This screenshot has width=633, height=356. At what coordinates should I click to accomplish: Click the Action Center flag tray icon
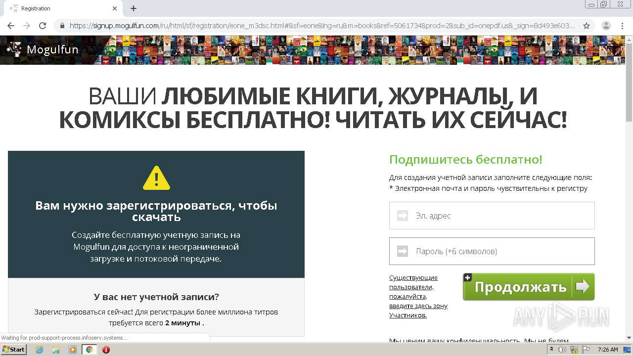point(586,350)
